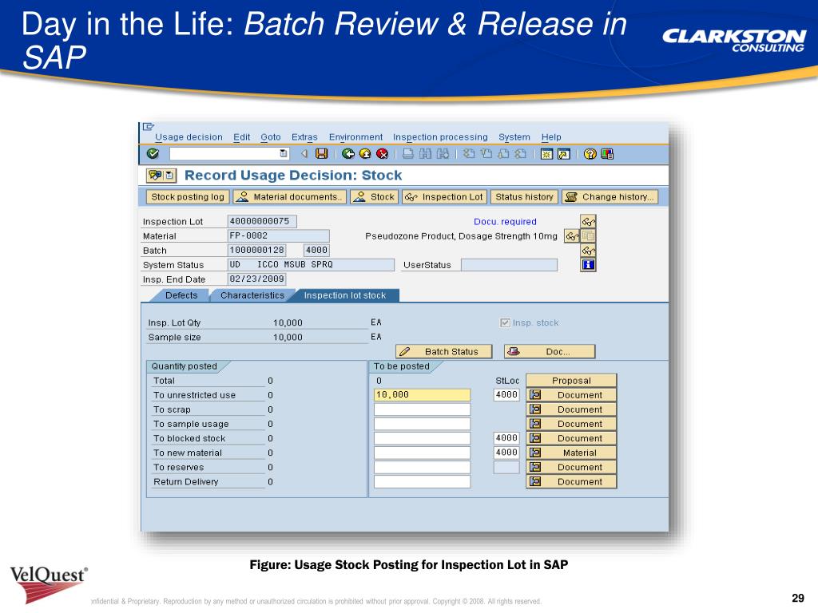Click the Find binoculars icon
Image resolution: width=818 pixels, height=613 pixels.
(425, 154)
